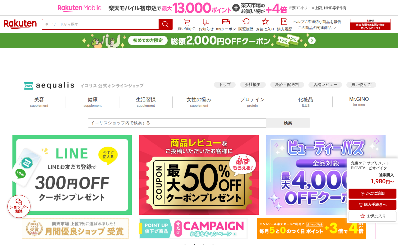Open the ショップへ相談 chat bubble
The image size is (398, 249).
(x=19, y=206)
